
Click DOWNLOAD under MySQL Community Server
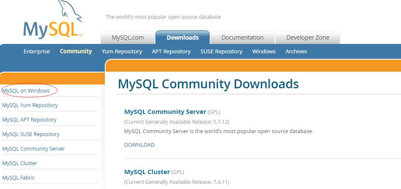tap(139, 145)
